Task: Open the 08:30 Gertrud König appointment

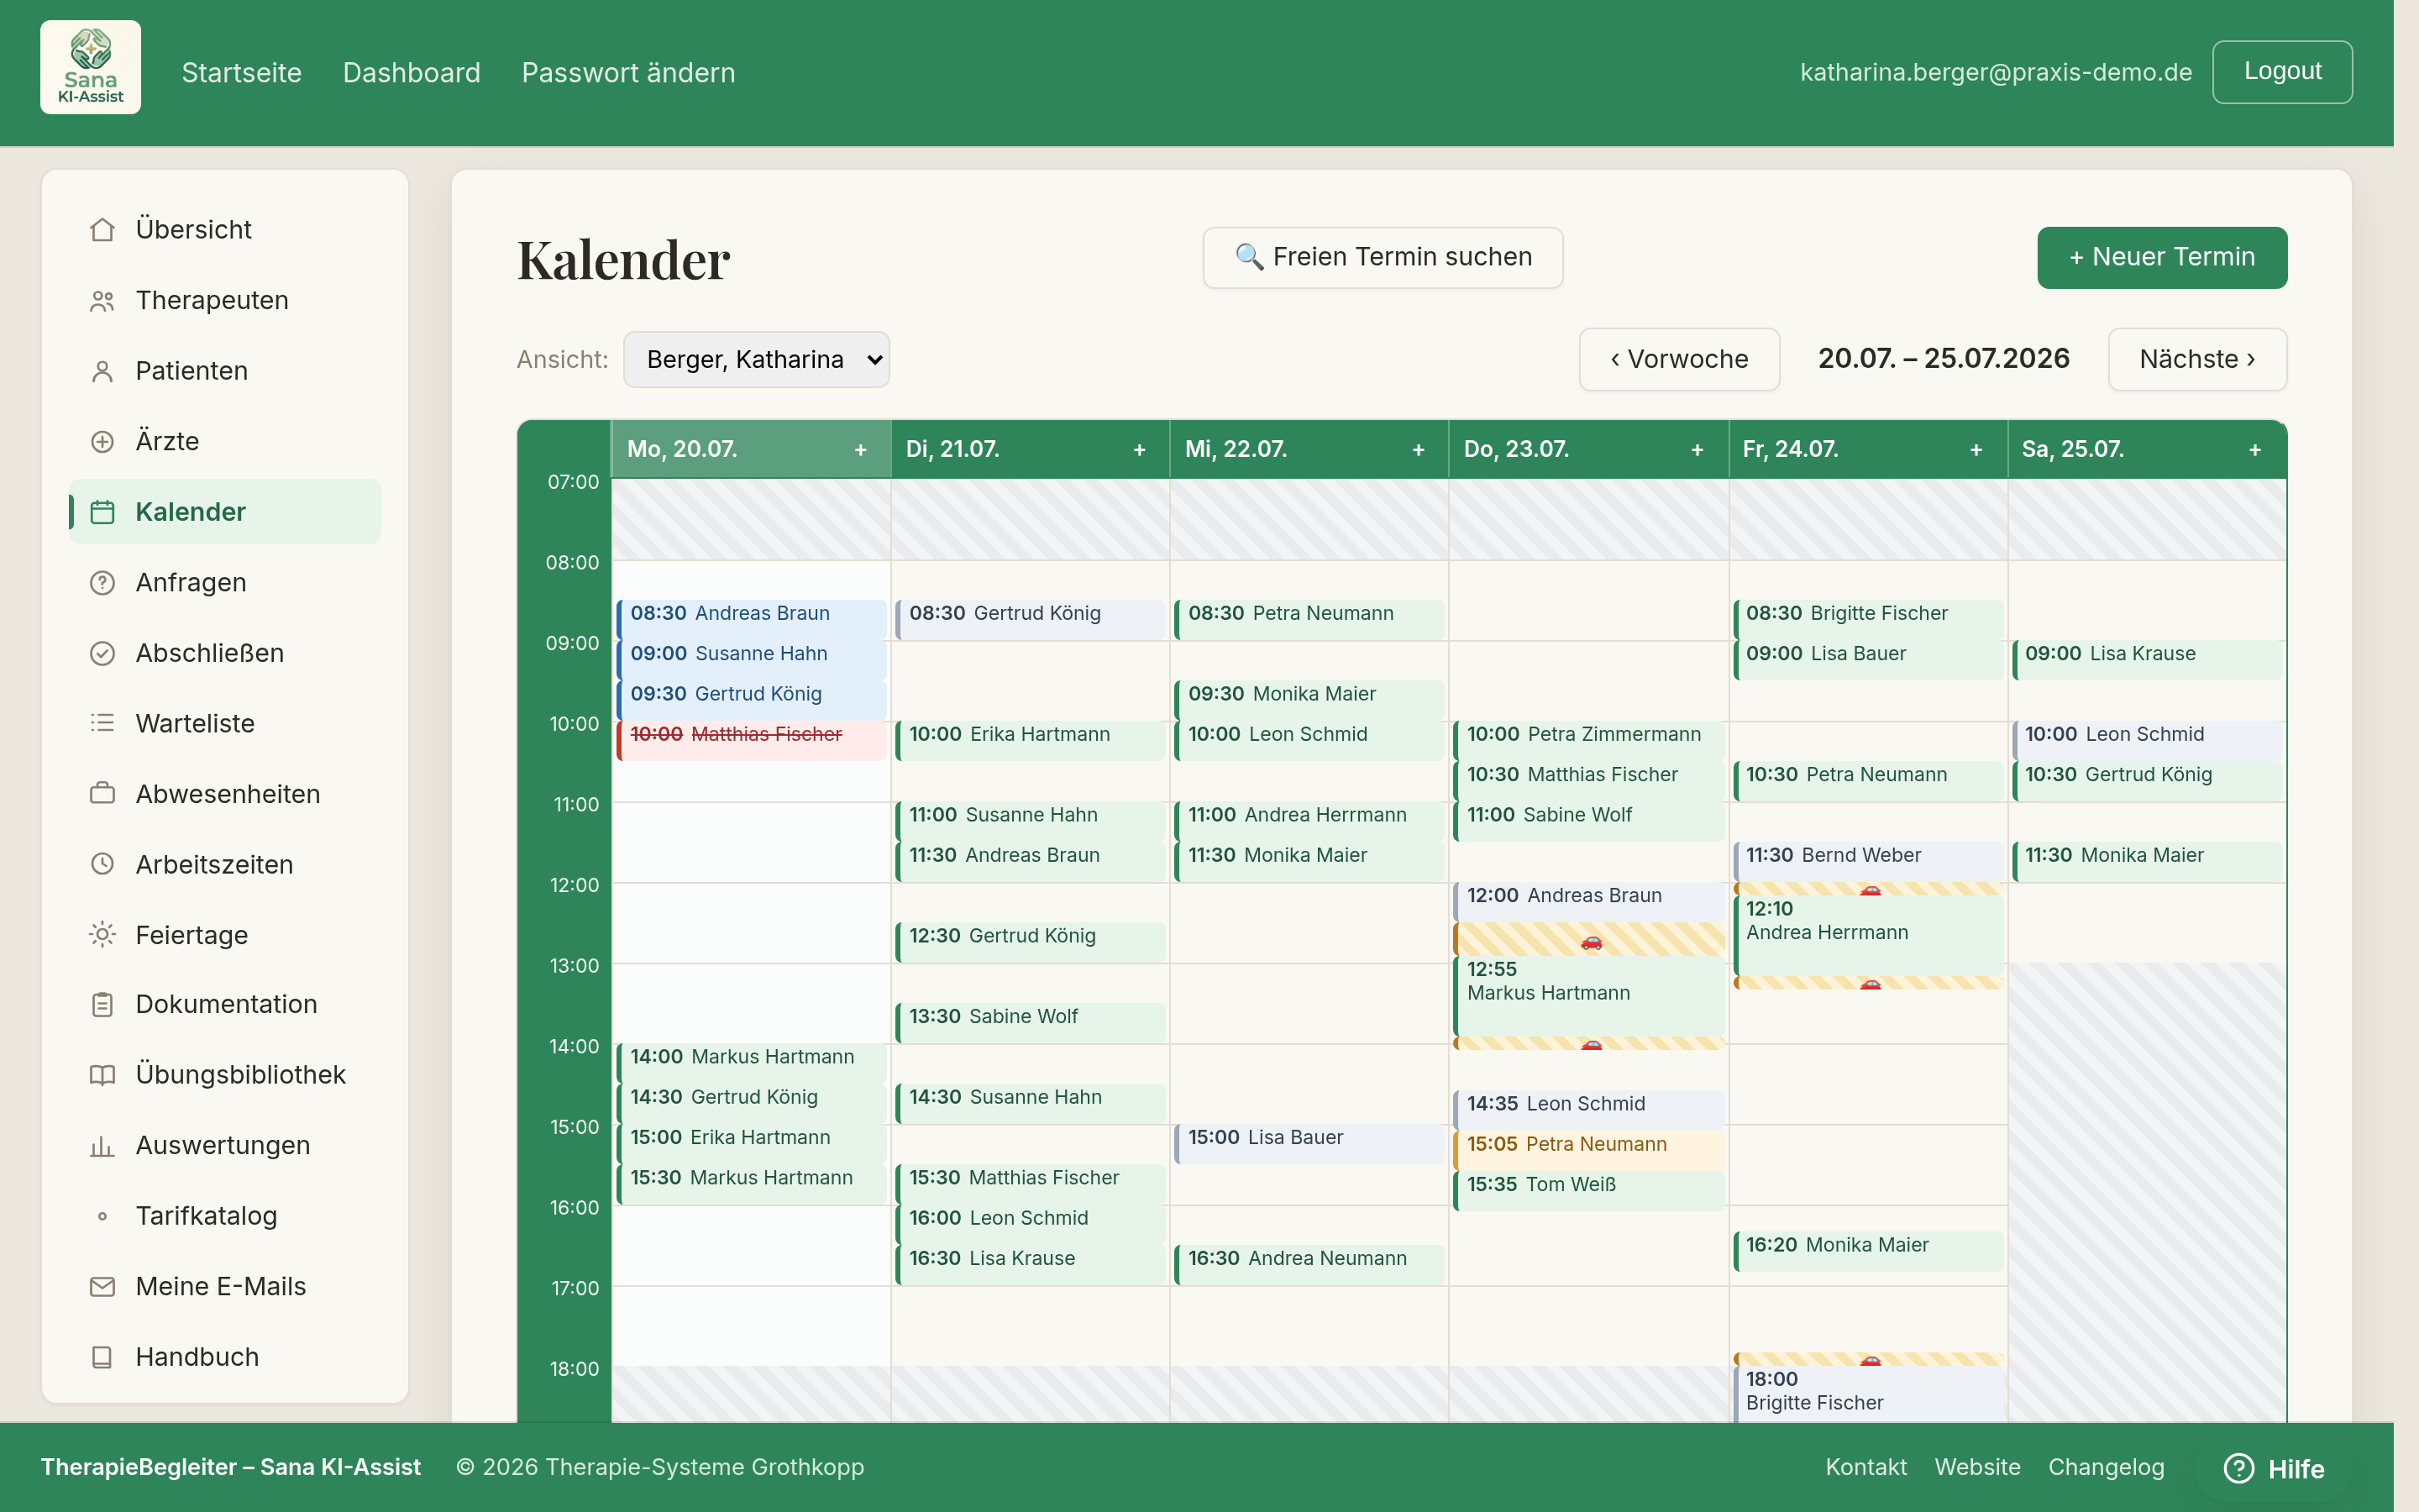Action: point(1031,619)
